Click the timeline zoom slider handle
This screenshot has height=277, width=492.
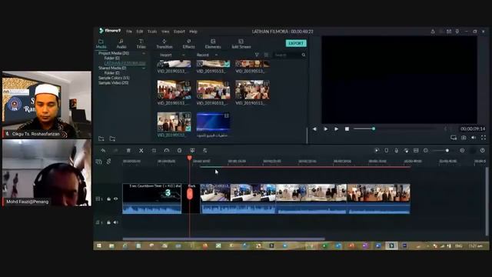click(447, 151)
